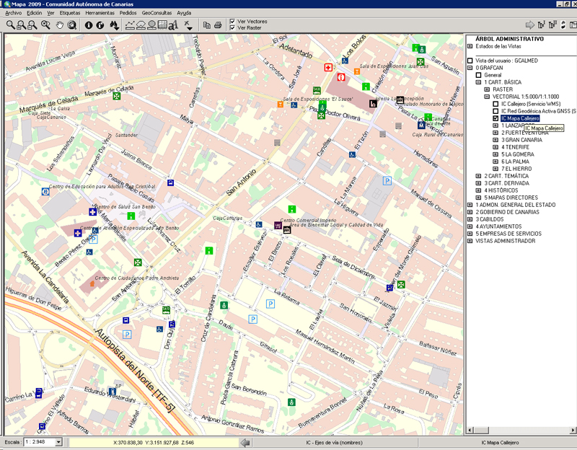The height and width of the screenshot is (450, 577).
Task: Select the zoom in (plus) tool
Action: click(x=22, y=25)
